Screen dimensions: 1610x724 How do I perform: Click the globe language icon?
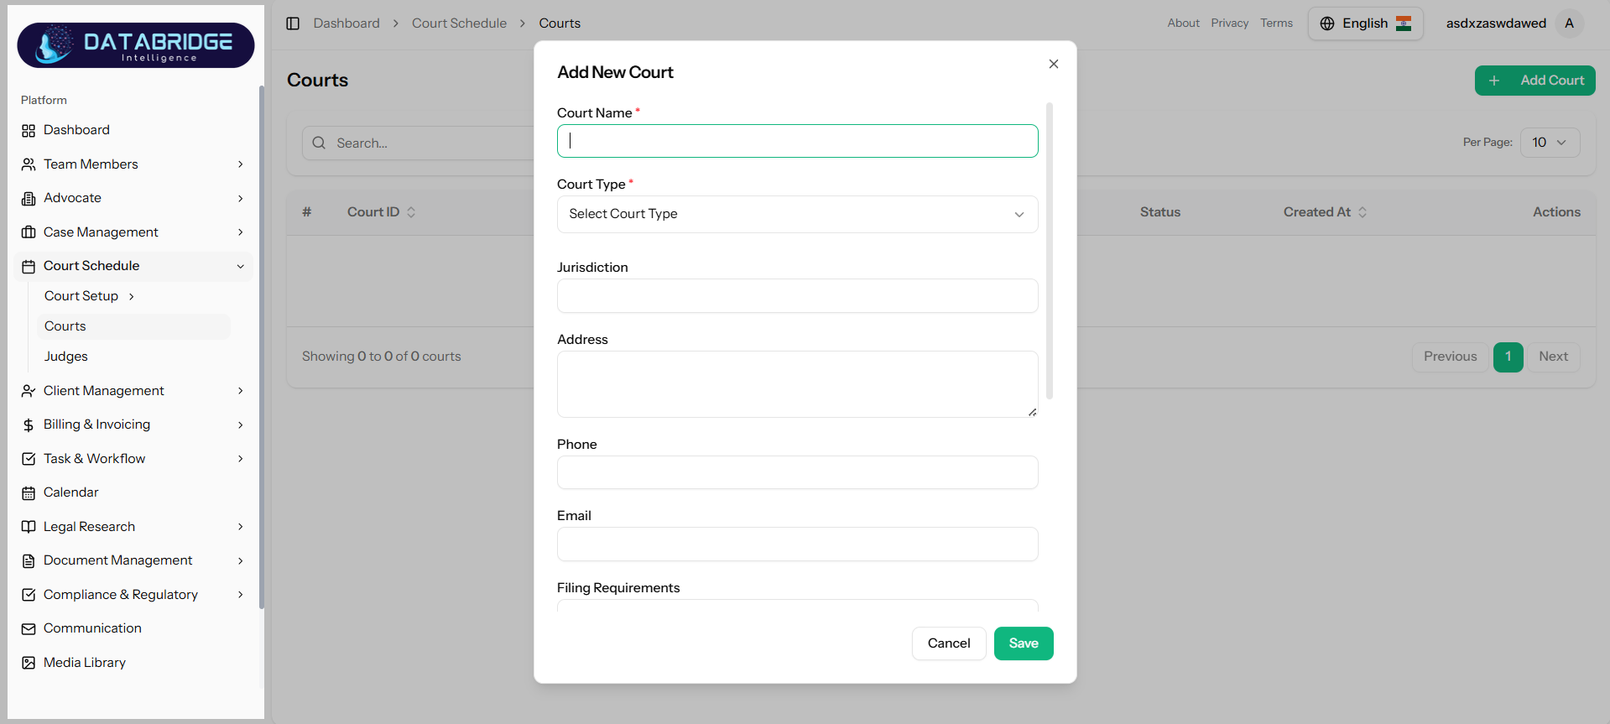(1327, 23)
